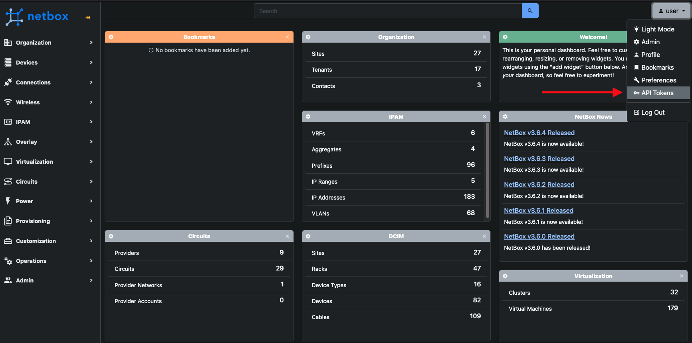Open Bookmarks from user dropdown
692x343 pixels.
658,67
